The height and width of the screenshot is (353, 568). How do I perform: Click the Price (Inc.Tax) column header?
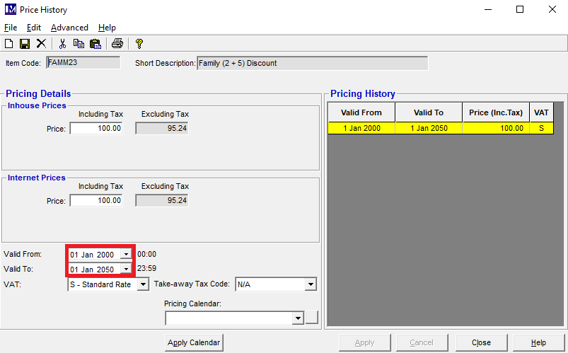pyautogui.click(x=496, y=112)
